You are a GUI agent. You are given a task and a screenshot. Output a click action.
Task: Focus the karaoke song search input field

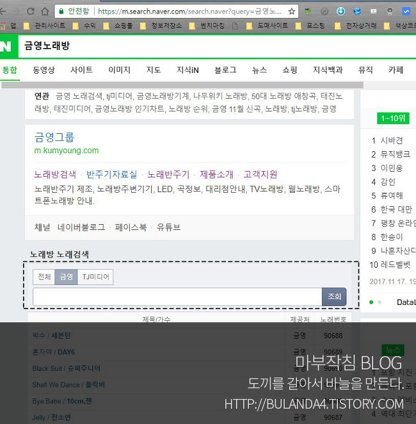tap(177, 297)
